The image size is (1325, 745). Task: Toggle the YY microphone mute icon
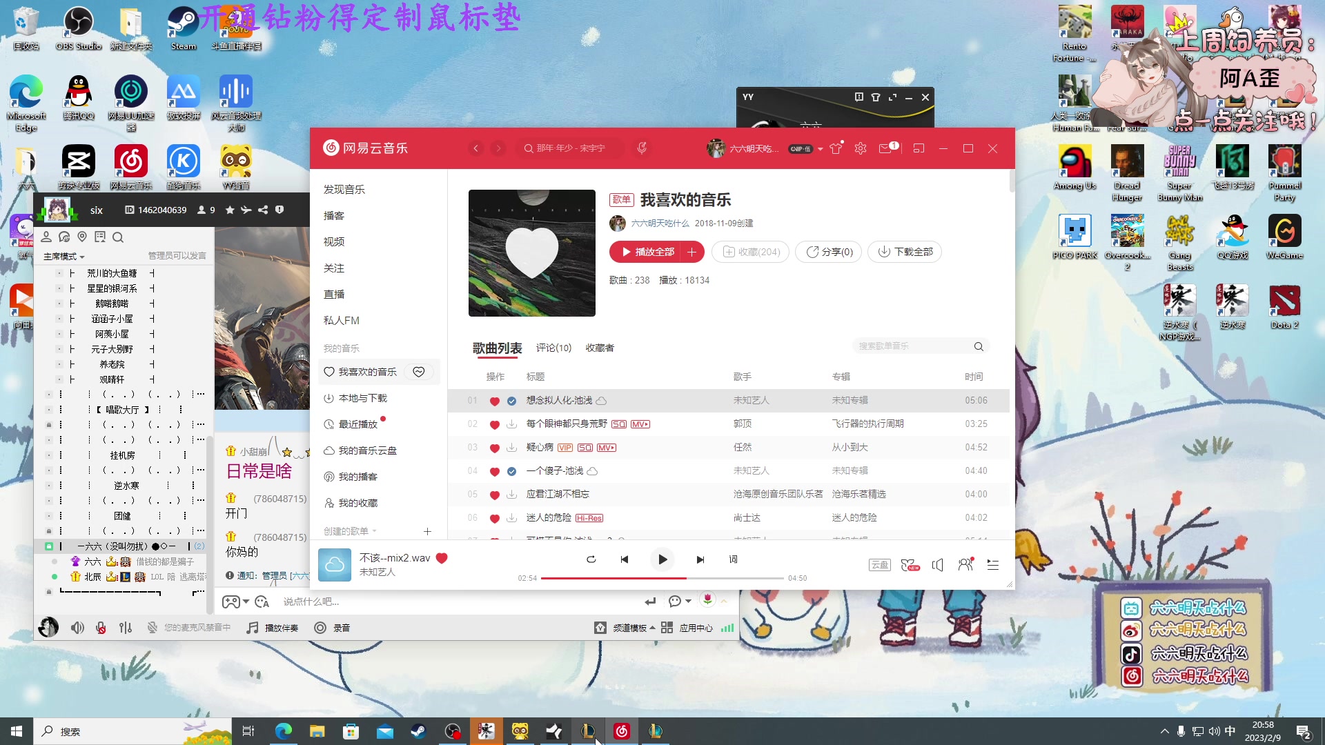point(101,628)
